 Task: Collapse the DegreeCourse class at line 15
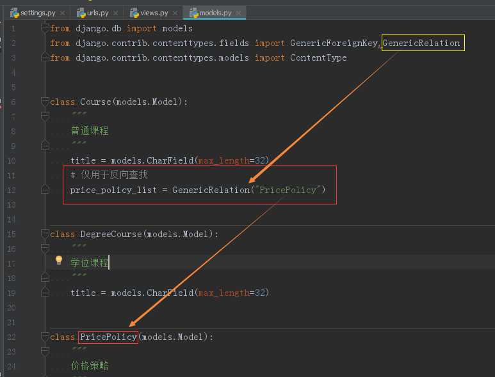(x=45, y=234)
